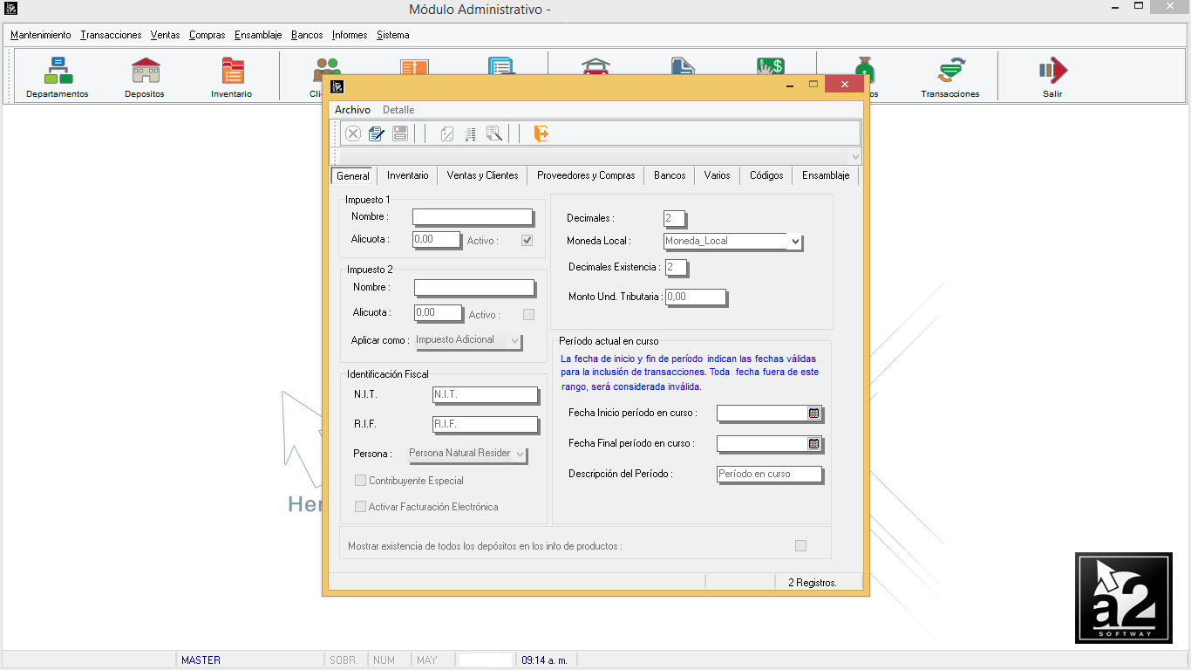Click the sort list toolbar icon
The width and height of the screenshot is (1191, 670).
470,133
